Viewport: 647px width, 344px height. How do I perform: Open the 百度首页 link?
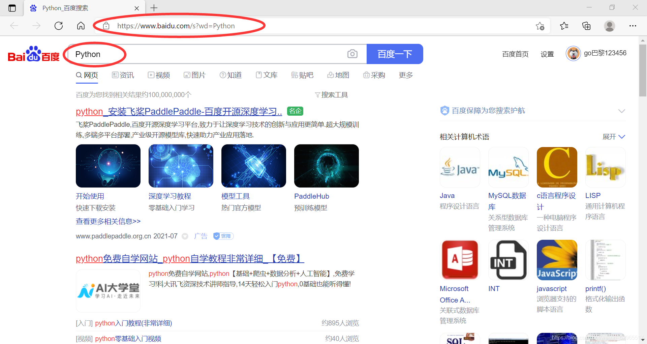[x=515, y=54]
